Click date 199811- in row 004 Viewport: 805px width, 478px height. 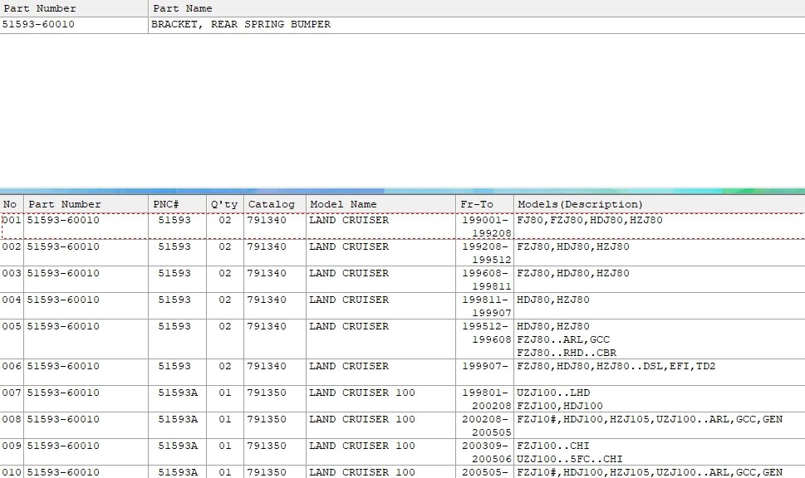point(484,300)
